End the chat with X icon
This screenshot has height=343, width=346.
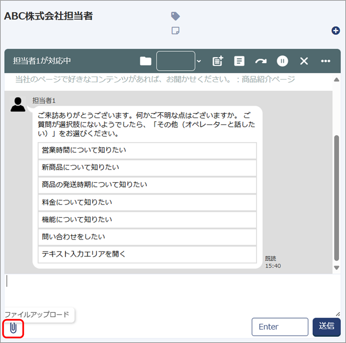[x=304, y=61]
